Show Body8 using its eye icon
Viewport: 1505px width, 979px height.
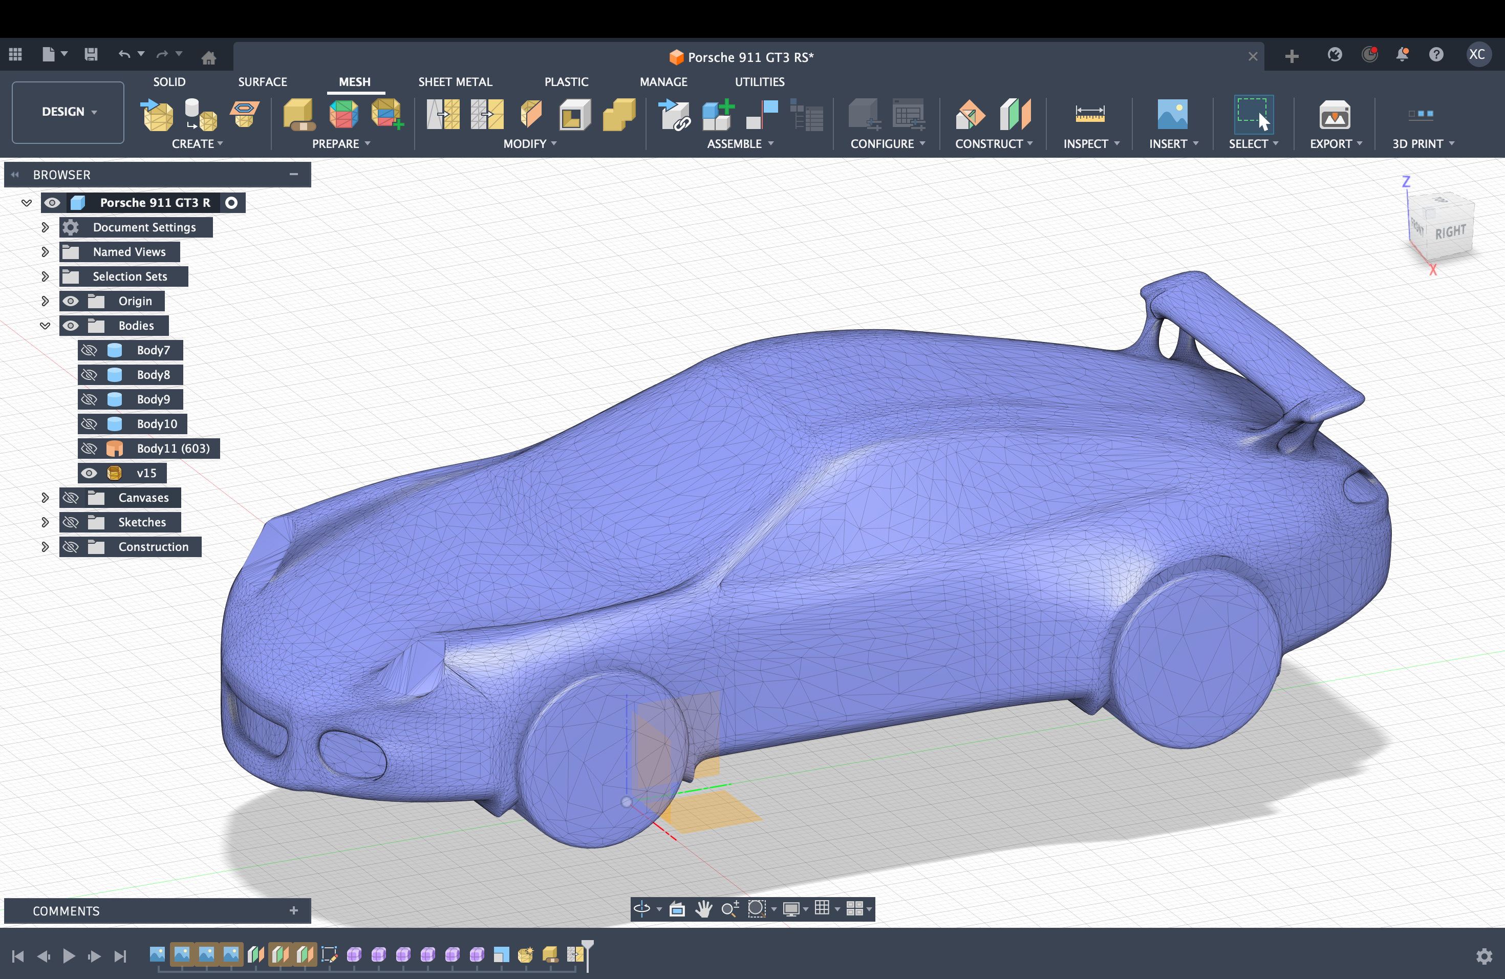[x=89, y=374]
